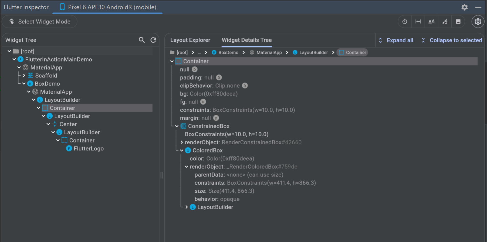Click bg: Color(0xff80deea) property
Image resolution: width=487 pixels, height=242 pixels.
click(x=209, y=94)
